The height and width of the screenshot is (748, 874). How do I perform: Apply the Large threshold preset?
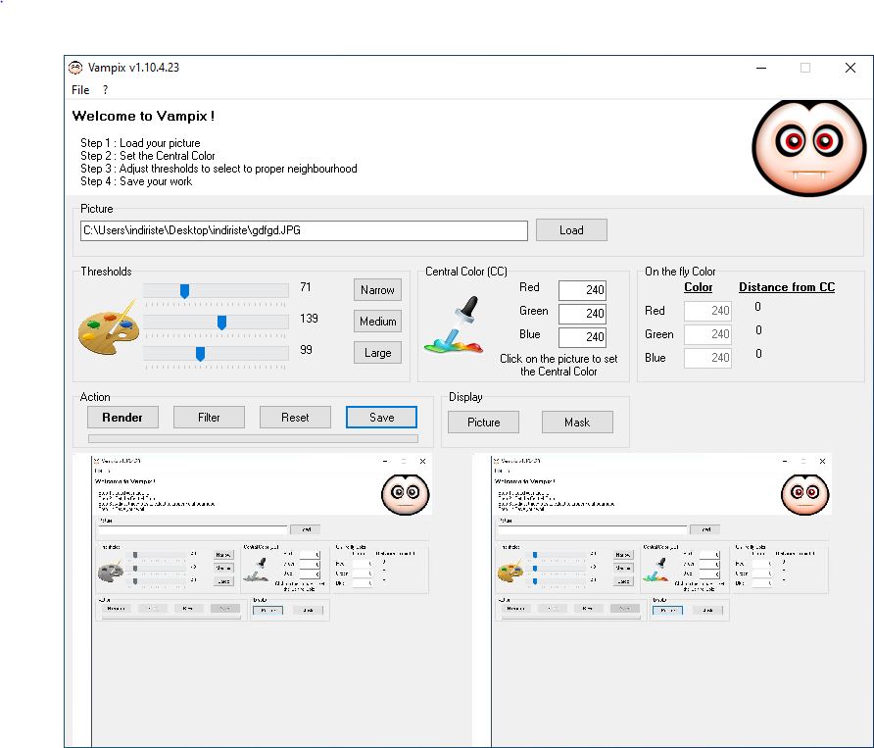click(x=377, y=353)
